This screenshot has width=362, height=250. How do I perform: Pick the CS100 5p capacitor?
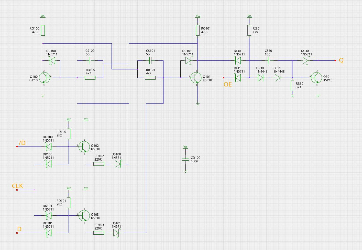click(x=90, y=61)
